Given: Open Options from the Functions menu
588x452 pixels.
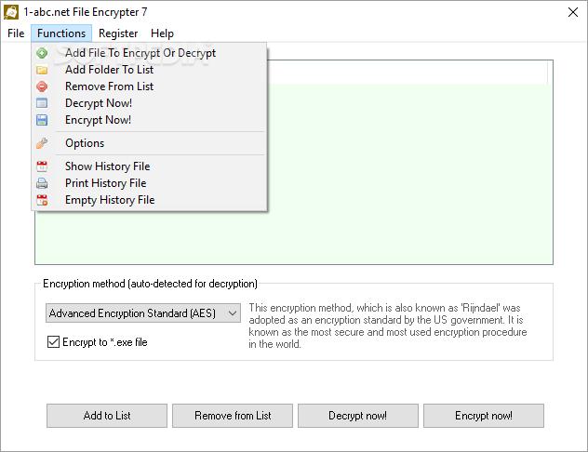Looking at the screenshot, I should pos(149,143).
